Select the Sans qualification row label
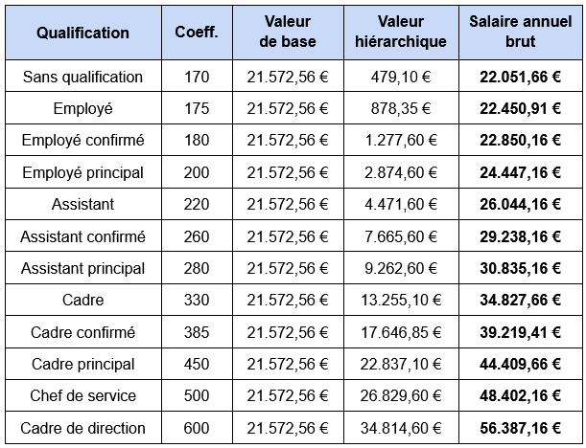This screenshot has width=586, height=448. [83, 77]
